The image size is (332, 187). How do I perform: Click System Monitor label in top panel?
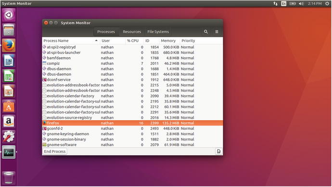17,3
